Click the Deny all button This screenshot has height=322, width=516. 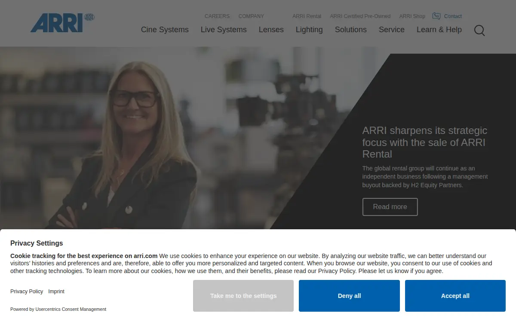click(x=349, y=296)
